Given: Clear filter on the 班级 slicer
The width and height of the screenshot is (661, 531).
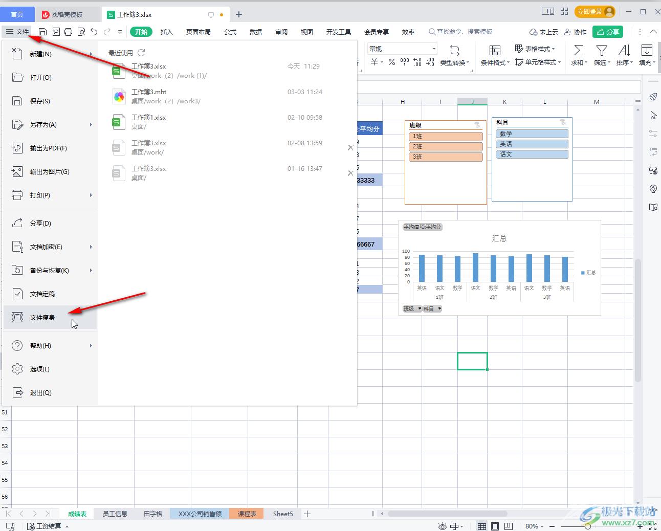Looking at the screenshot, I should pyautogui.click(x=477, y=125).
